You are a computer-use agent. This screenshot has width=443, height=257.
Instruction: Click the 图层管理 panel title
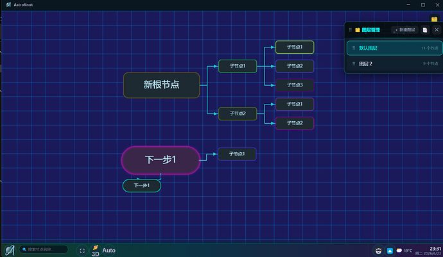tap(370, 30)
